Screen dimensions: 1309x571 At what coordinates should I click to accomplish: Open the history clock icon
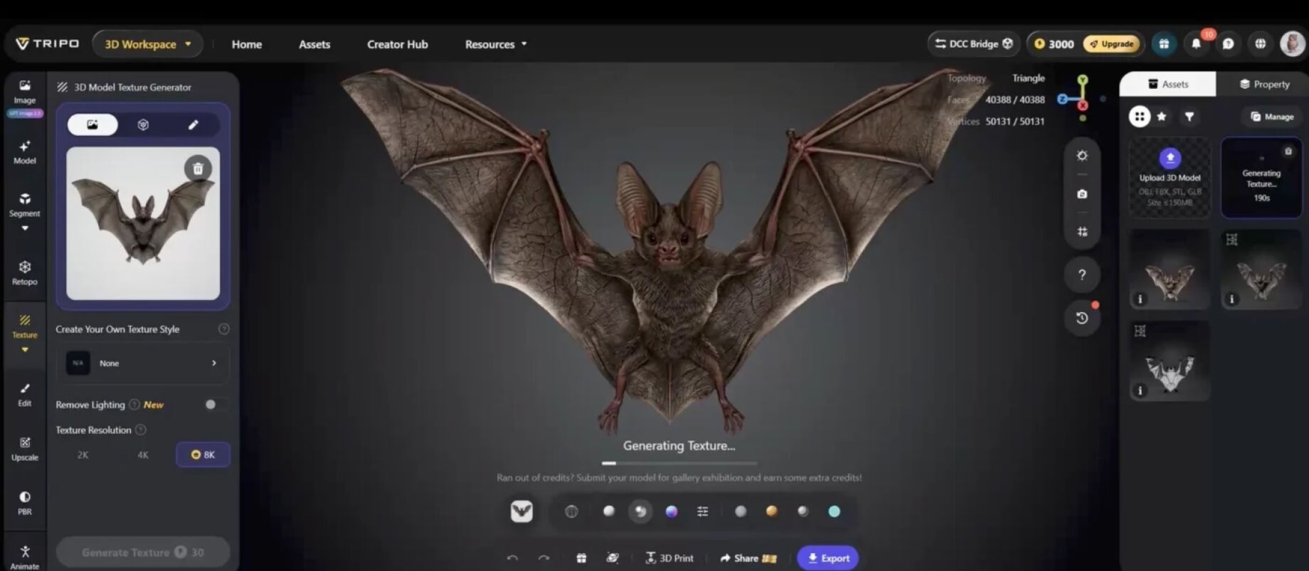(x=1082, y=318)
